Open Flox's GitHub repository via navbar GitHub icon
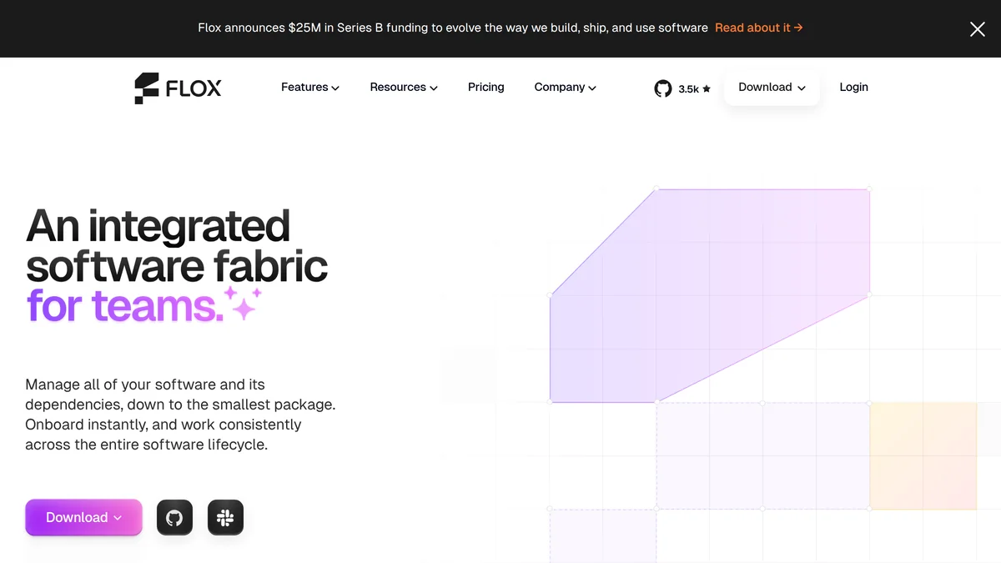Image resolution: width=1001 pixels, height=563 pixels. 662,88
